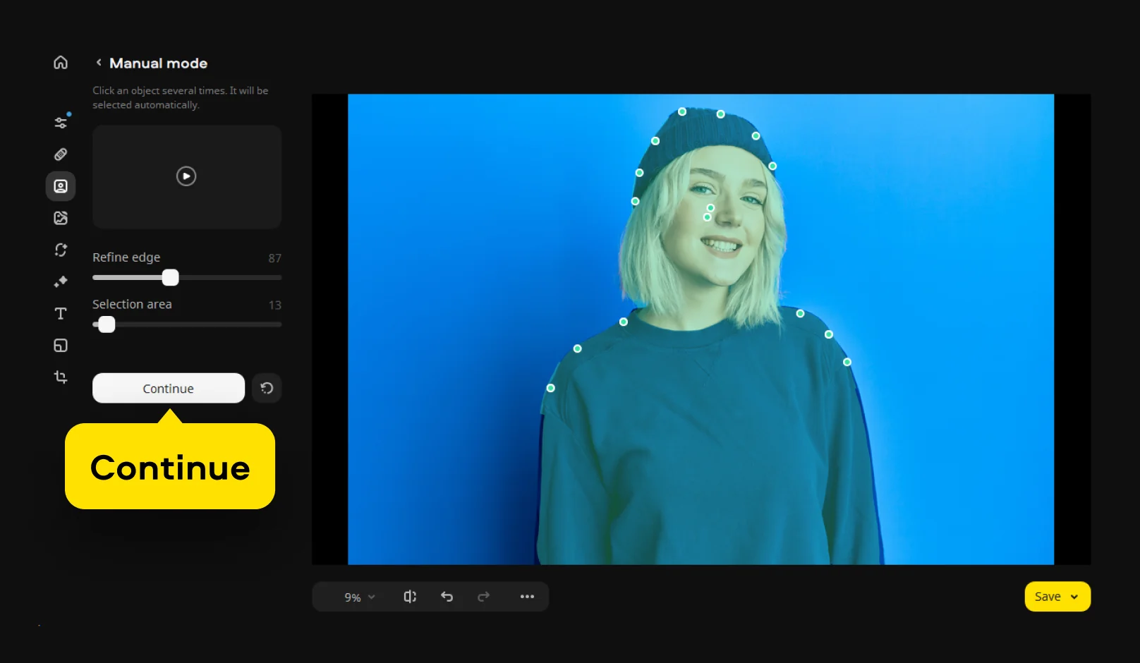Select the Crop tool icon
Screen dimensions: 1140x663
point(61,377)
